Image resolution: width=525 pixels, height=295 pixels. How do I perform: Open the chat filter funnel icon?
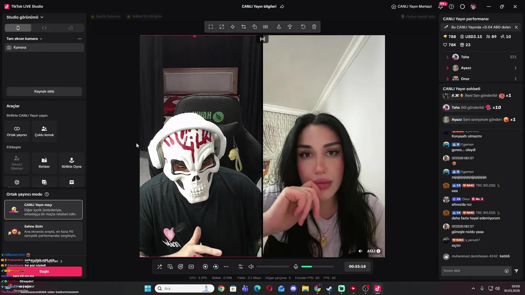pyautogui.click(x=516, y=271)
